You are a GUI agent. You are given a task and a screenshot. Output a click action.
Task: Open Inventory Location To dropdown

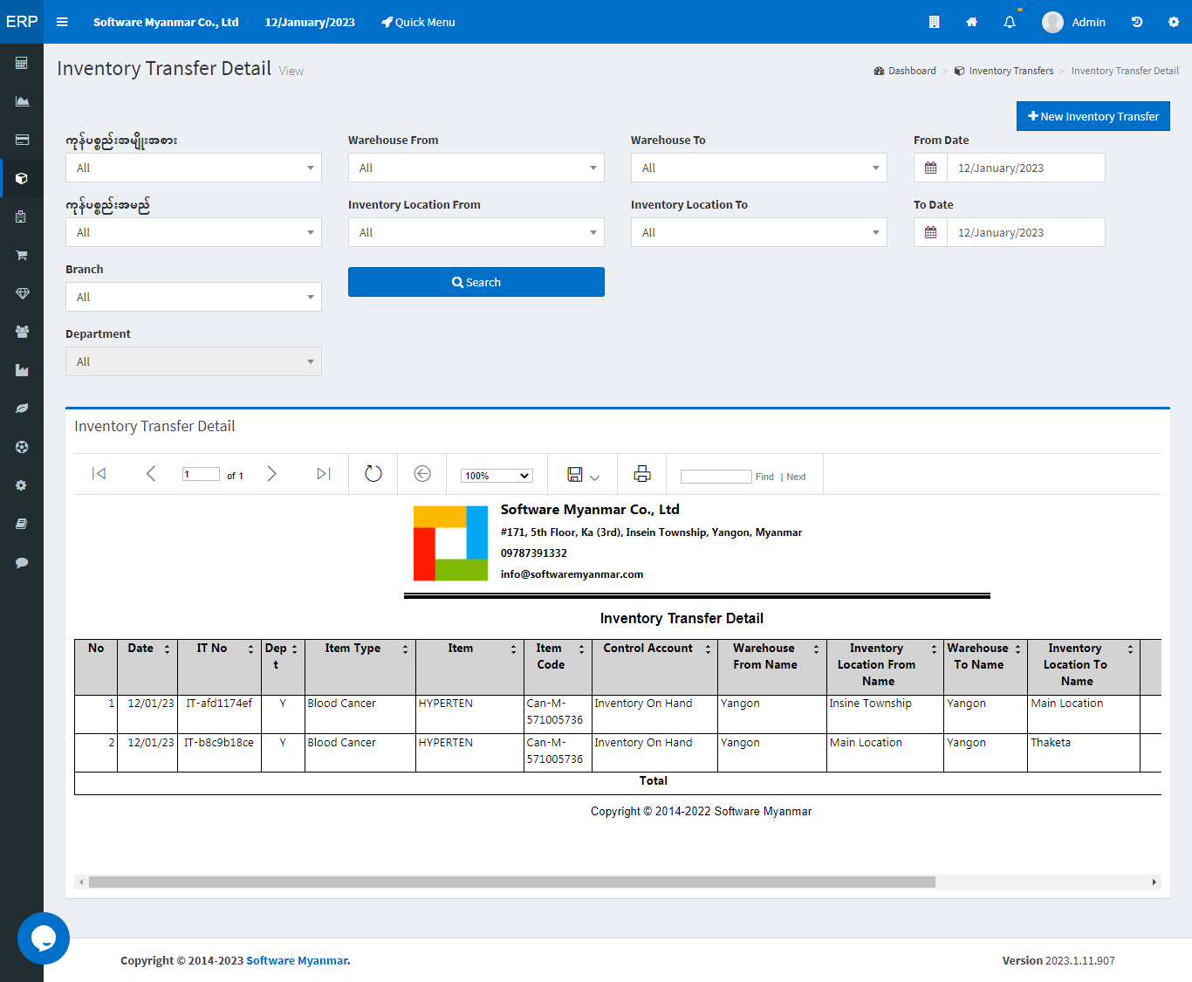[x=759, y=232]
